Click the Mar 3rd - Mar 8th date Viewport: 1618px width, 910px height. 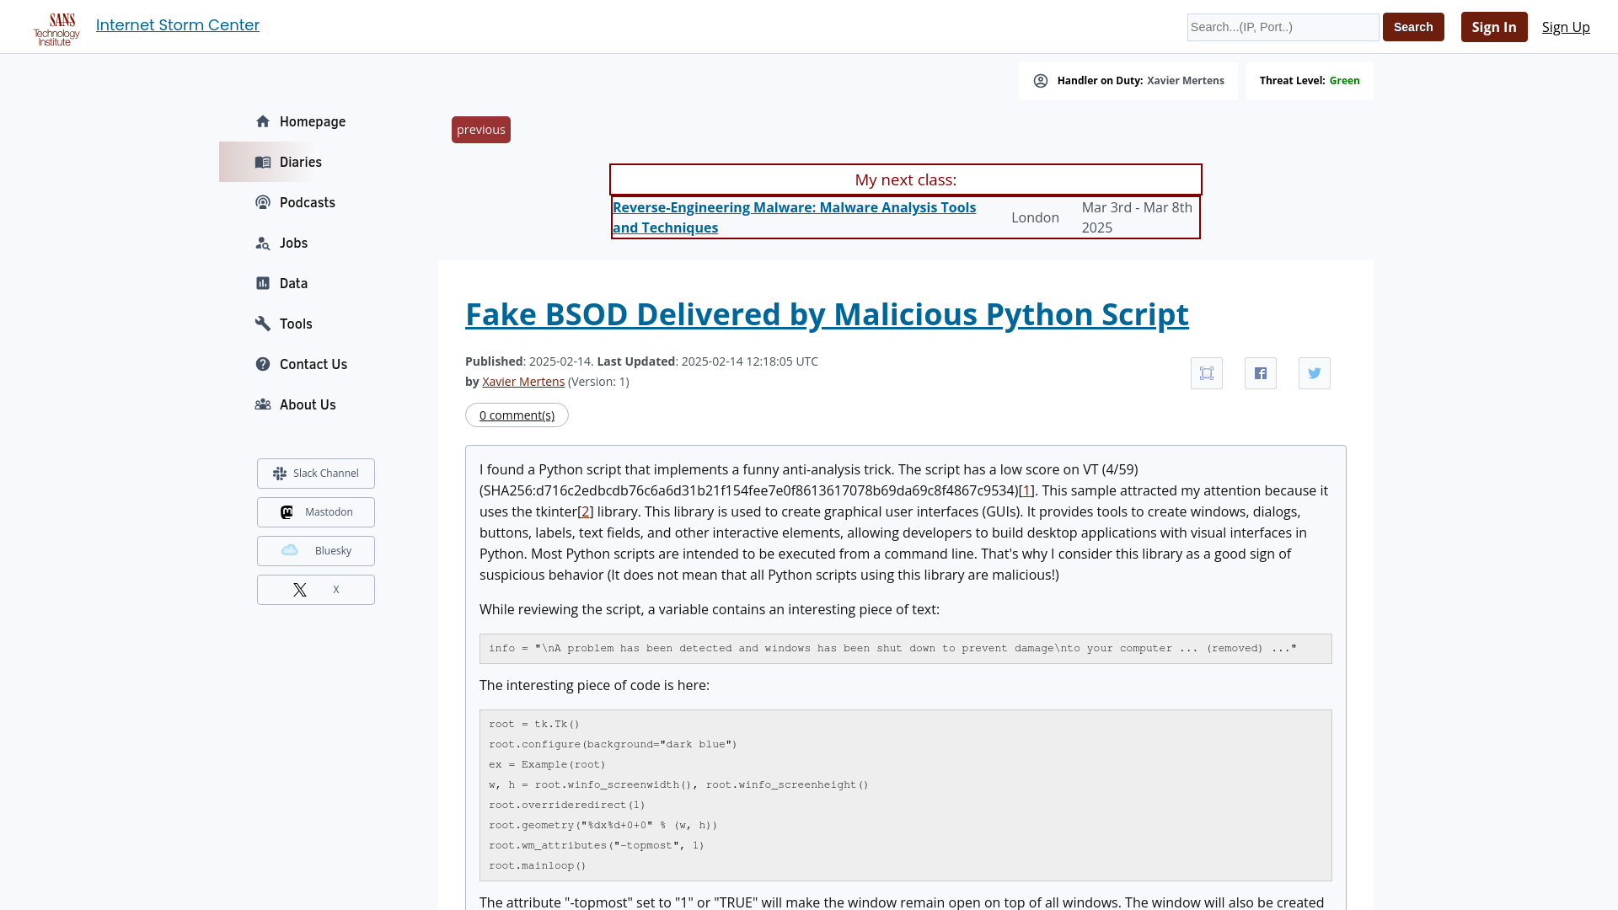pos(1138,217)
